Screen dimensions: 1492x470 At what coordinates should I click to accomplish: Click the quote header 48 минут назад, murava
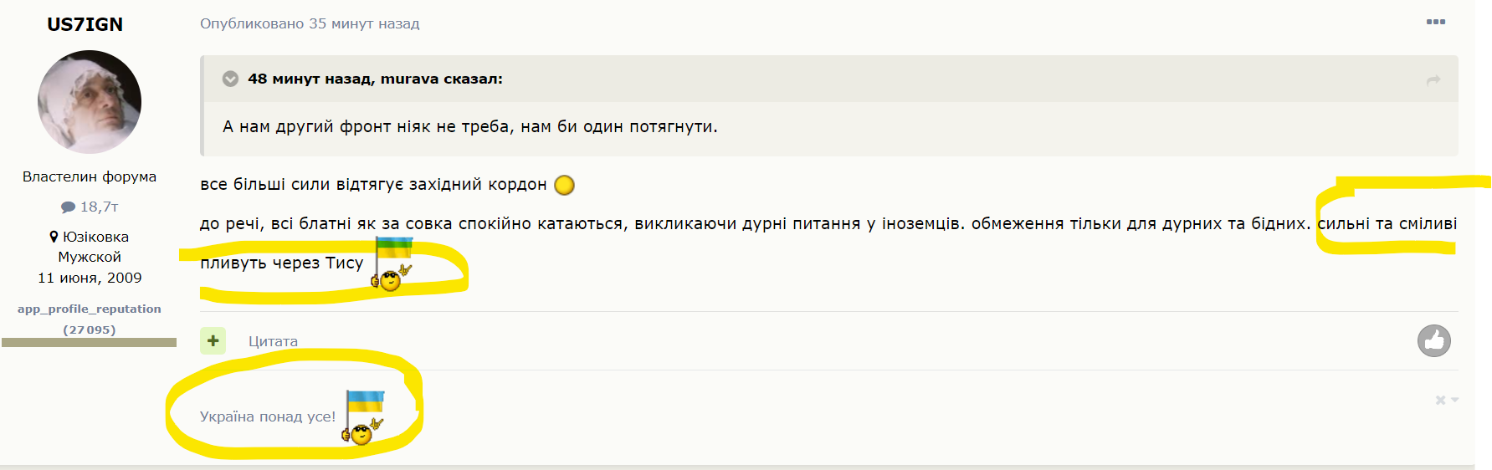pyautogui.click(x=375, y=79)
